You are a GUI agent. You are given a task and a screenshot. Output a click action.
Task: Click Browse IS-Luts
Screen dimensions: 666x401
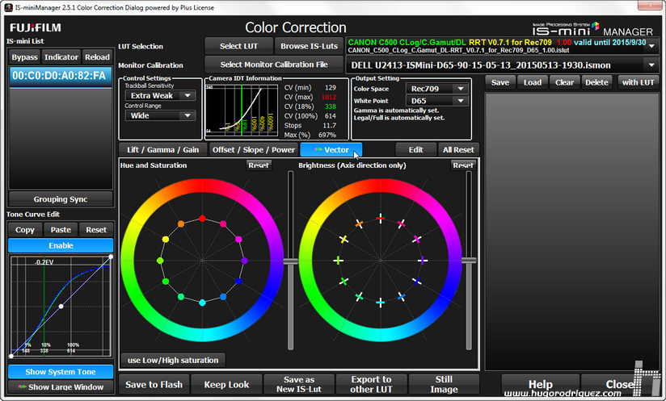click(x=310, y=46)
